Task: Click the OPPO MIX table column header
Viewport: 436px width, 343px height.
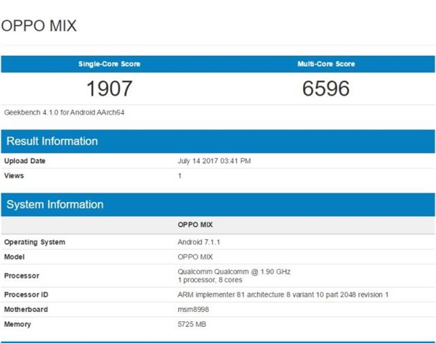Action: pyautogui.click(x=195, y=225)
